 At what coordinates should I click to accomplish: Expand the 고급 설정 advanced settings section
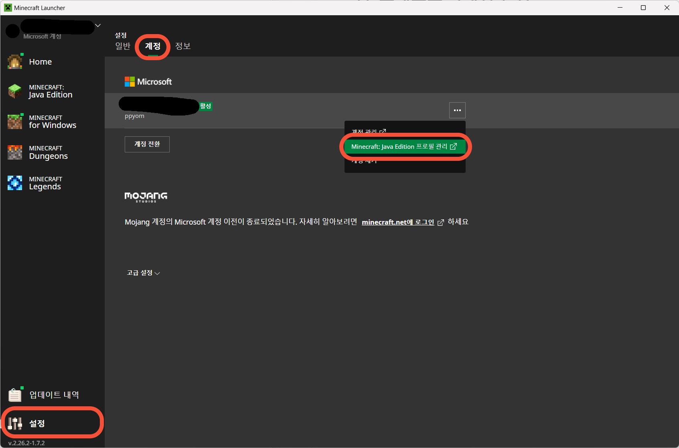143,273
